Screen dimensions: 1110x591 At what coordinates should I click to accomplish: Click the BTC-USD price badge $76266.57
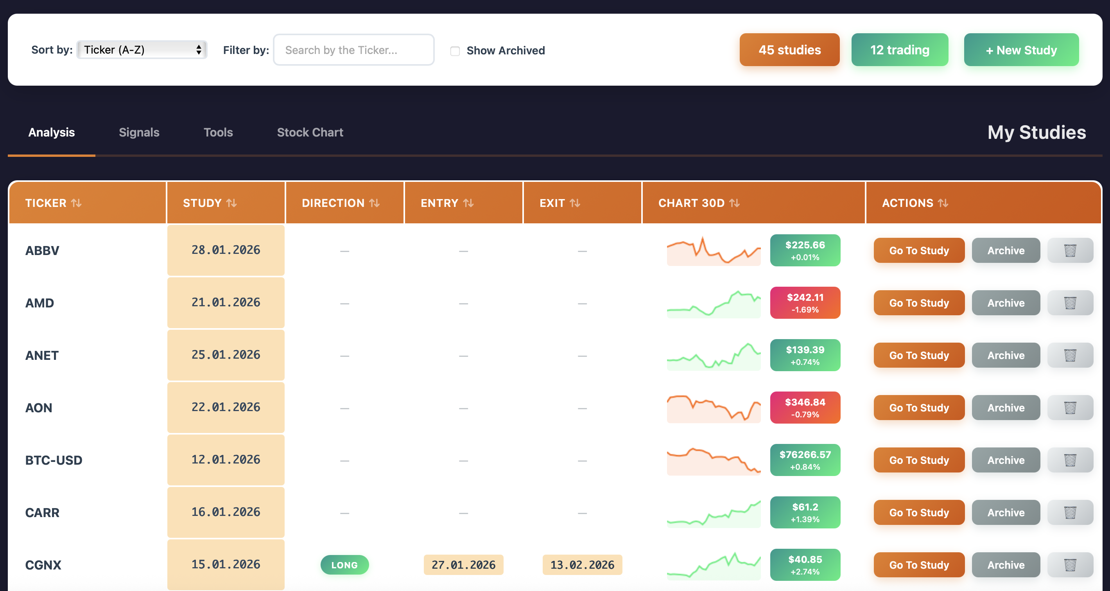pos(805,460)
